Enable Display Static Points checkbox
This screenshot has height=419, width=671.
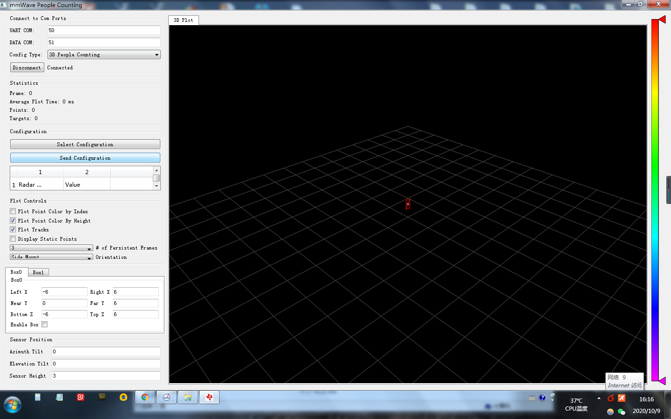[13, 239]
